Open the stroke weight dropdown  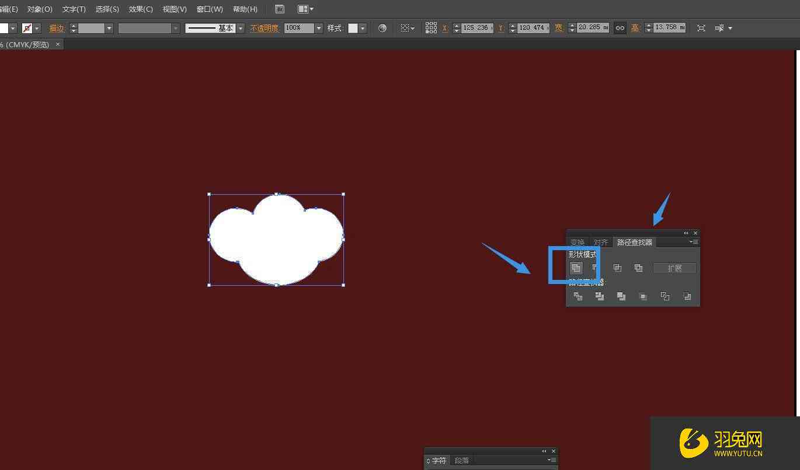[x=109, y=28]
